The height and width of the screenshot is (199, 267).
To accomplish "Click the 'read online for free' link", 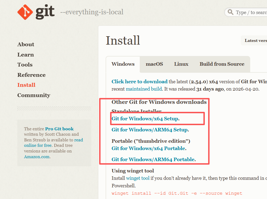I will coord(53,142).
